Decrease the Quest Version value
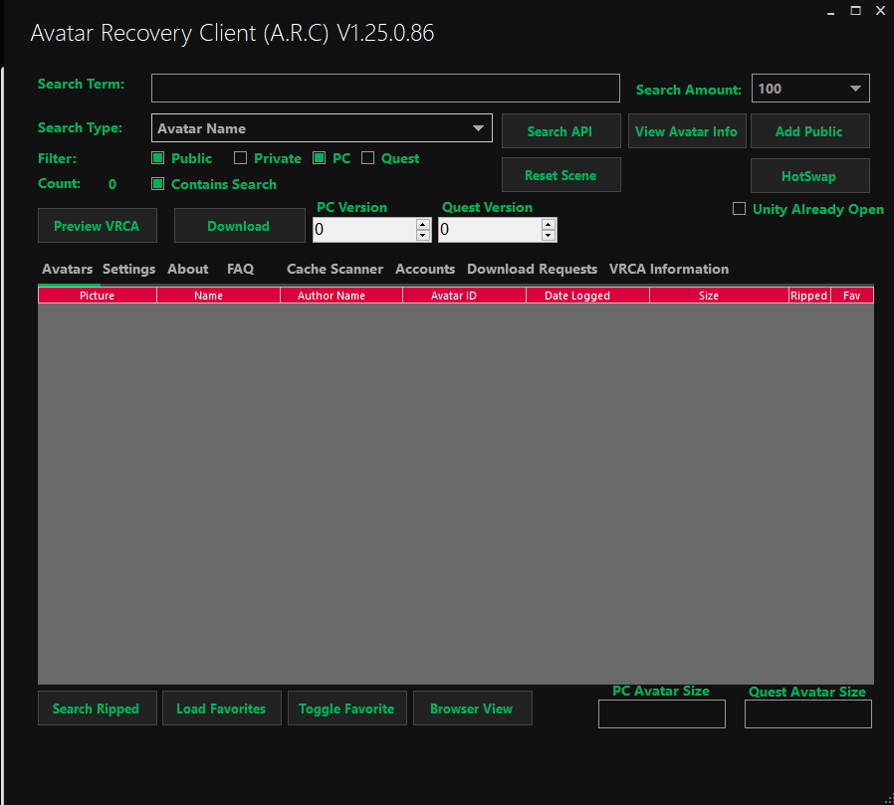The width and height of the screenshot is (894, 805). coord(549,235)
